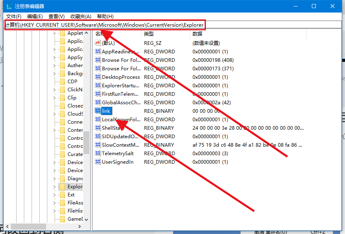This screenshot has width=345, height=234.
Task: Click the FileAss folder icon
Action: 62,203
